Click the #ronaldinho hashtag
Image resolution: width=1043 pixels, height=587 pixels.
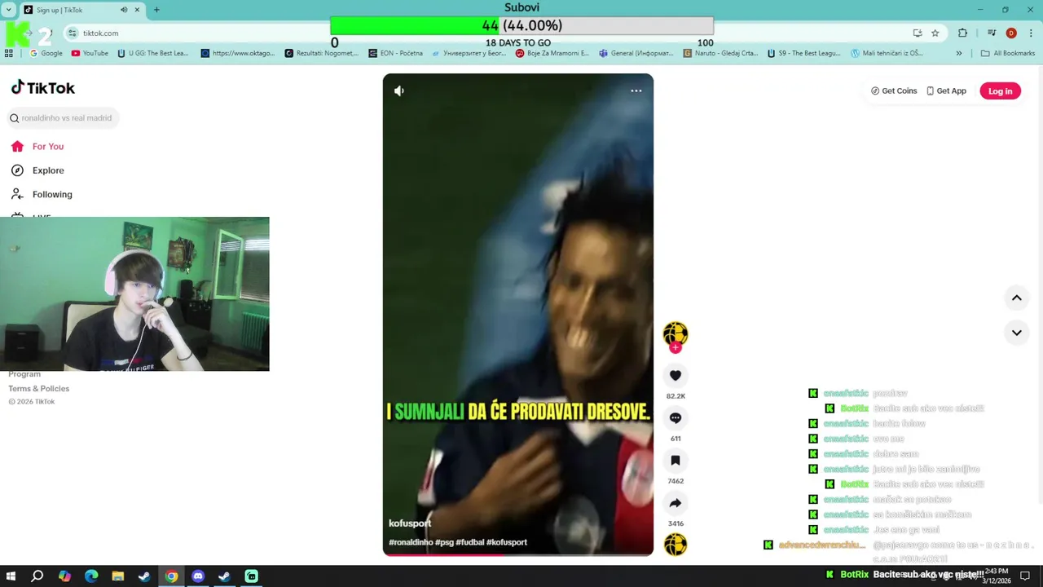tap(411, 542)
